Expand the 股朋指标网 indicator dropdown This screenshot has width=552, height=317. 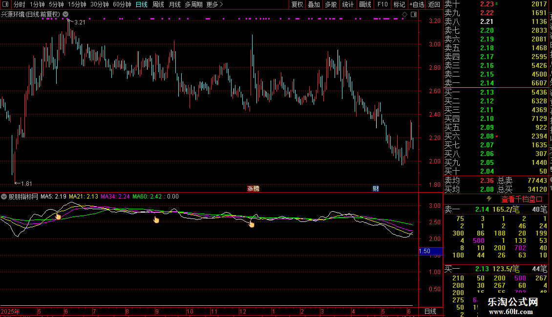(x=4, y=197)
